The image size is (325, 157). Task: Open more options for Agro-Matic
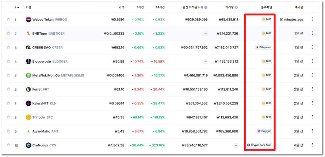(312, 131)
